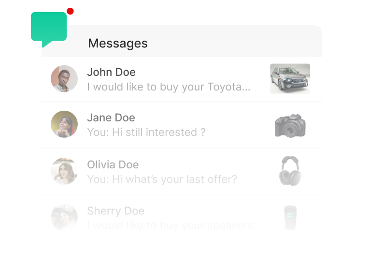Screen dimensions: 370x266
Task: Click the green chat bubble icon
Action: point(48,27)
